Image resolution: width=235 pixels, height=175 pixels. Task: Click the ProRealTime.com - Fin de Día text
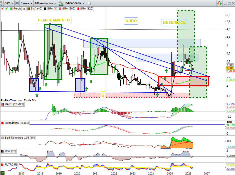coord(18,100)
